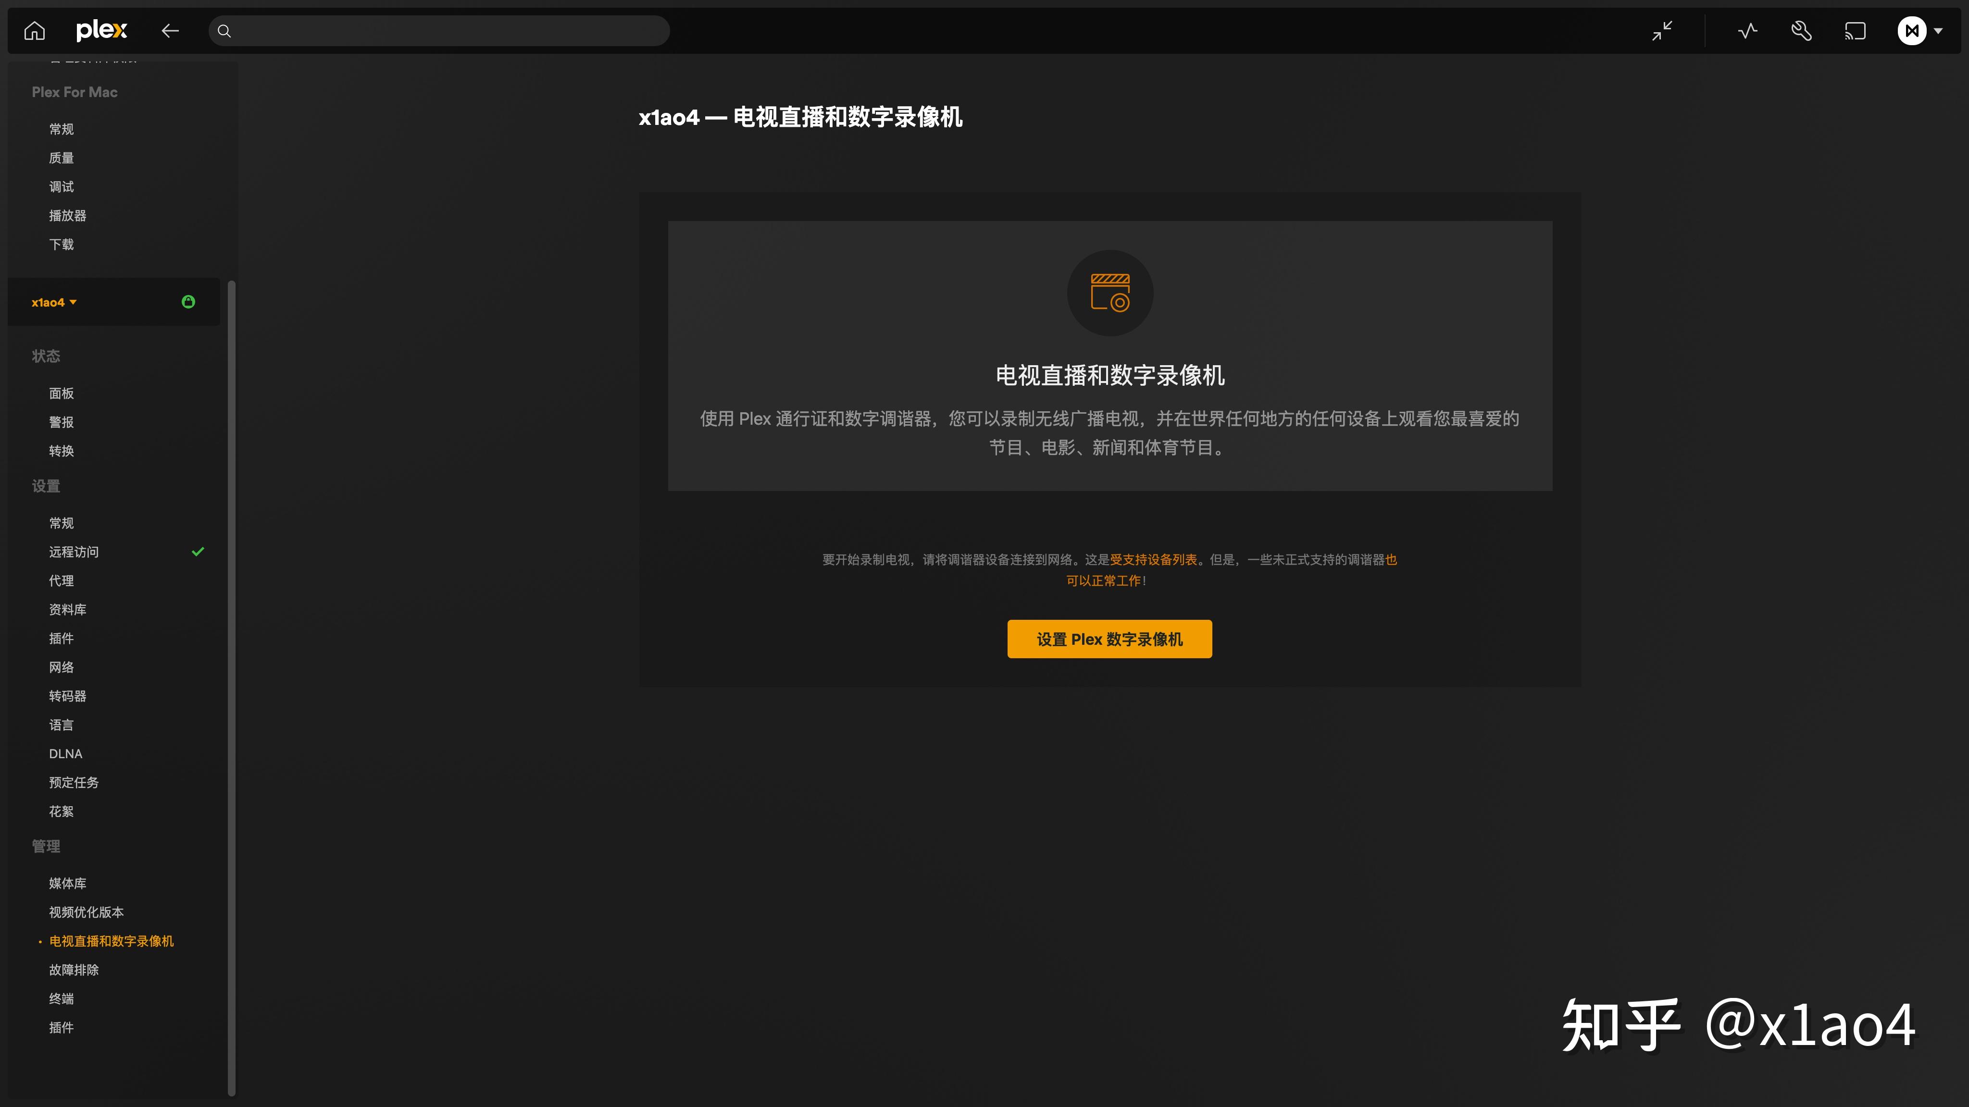Click the search input field

[x=439, y=31]
